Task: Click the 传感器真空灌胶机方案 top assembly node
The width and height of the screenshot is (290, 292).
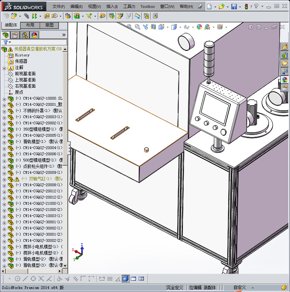Action: [x=38, y=49]
